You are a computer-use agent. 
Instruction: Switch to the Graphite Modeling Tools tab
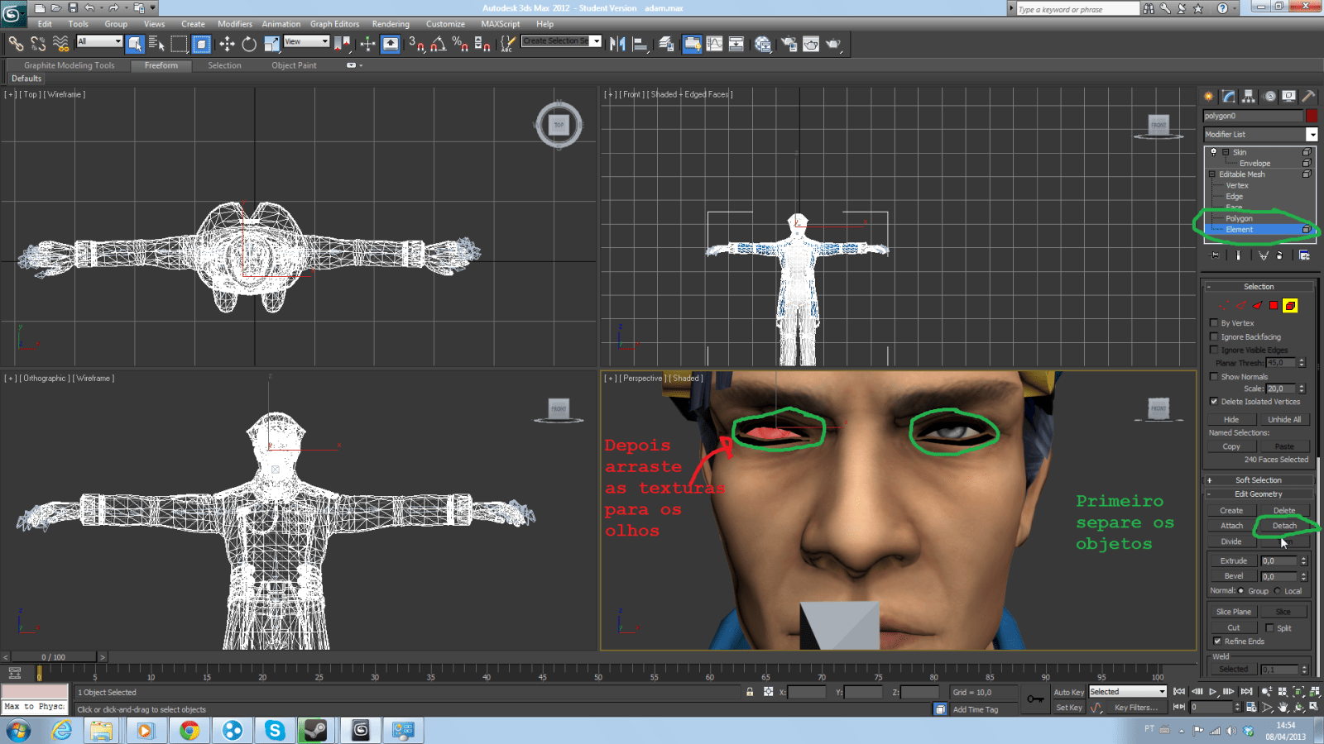70,65
